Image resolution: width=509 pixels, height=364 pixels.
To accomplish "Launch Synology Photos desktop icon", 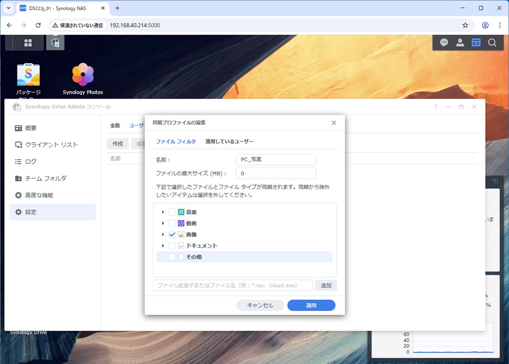I will (x=83, y=75).
